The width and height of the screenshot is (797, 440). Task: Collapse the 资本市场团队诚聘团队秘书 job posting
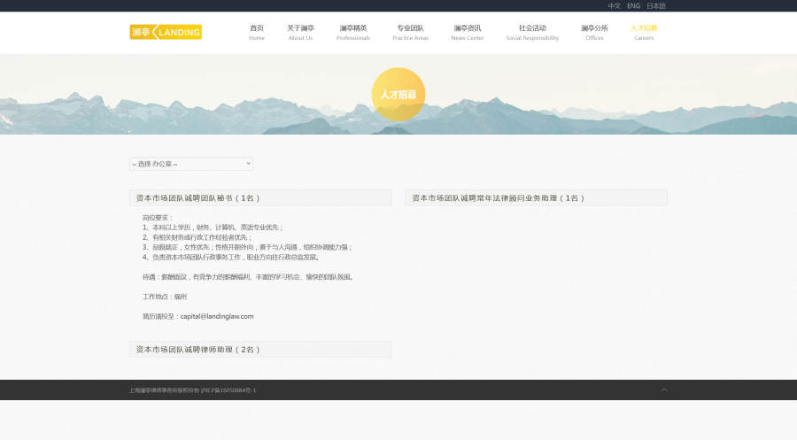click(259, 197)
